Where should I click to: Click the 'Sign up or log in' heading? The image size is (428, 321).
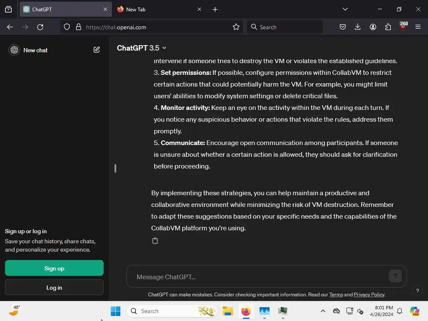(x=26, y=231)
